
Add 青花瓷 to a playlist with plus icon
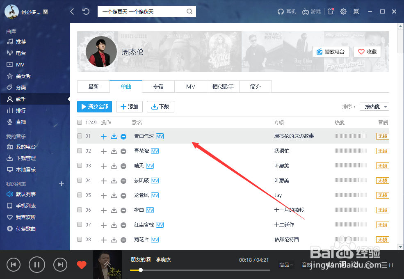[x=104, y=151]
